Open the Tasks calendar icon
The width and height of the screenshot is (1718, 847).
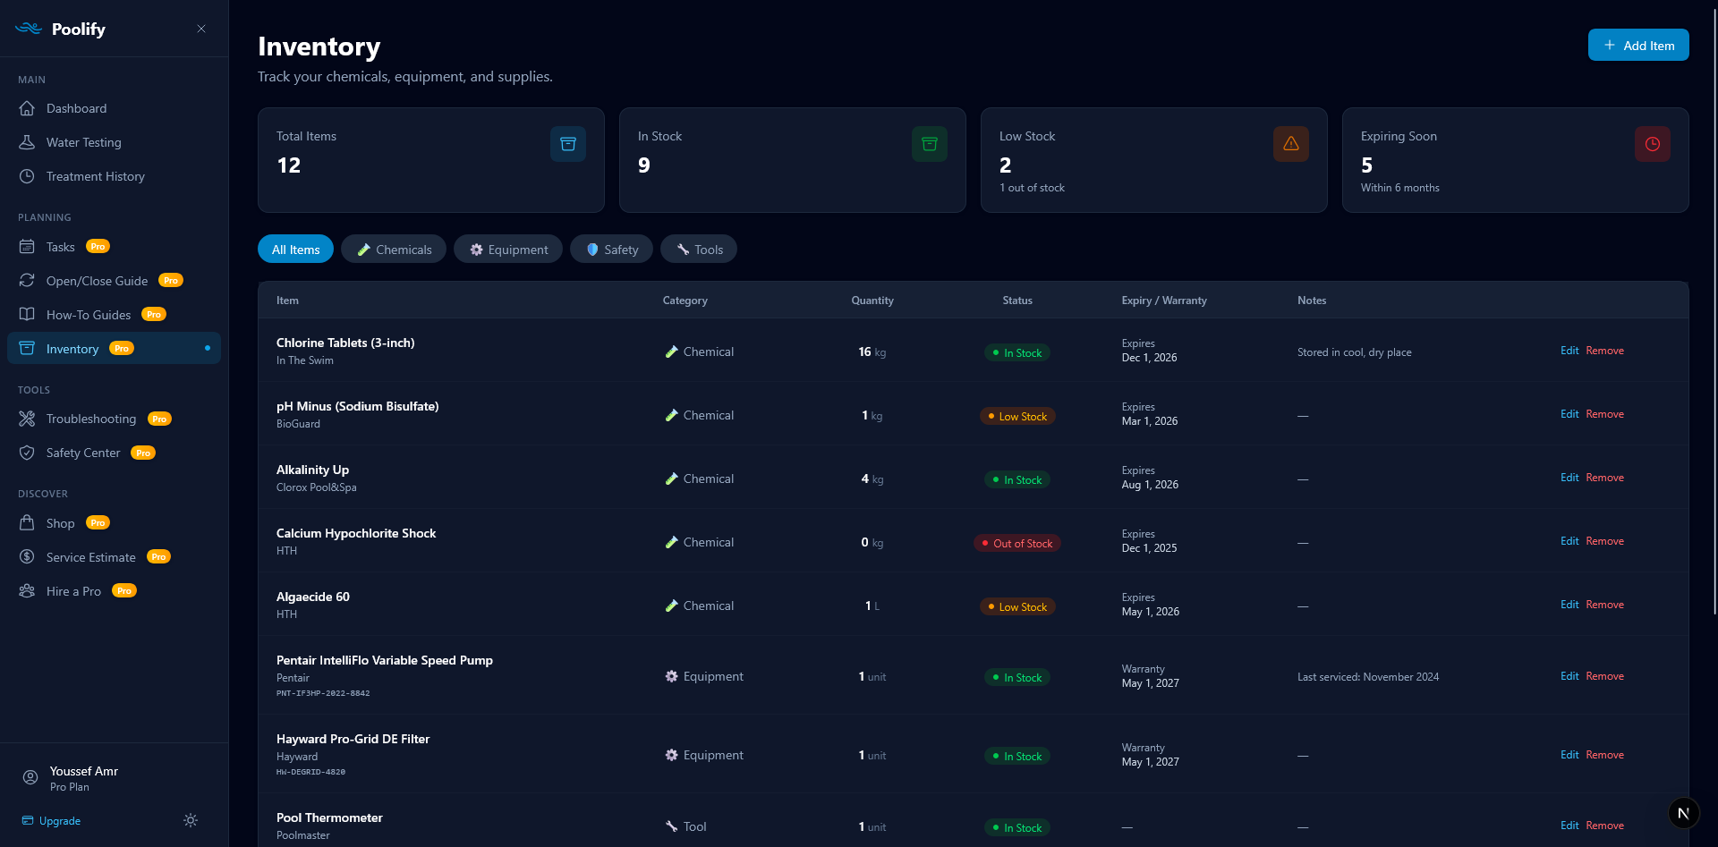[x=27, y=247]
